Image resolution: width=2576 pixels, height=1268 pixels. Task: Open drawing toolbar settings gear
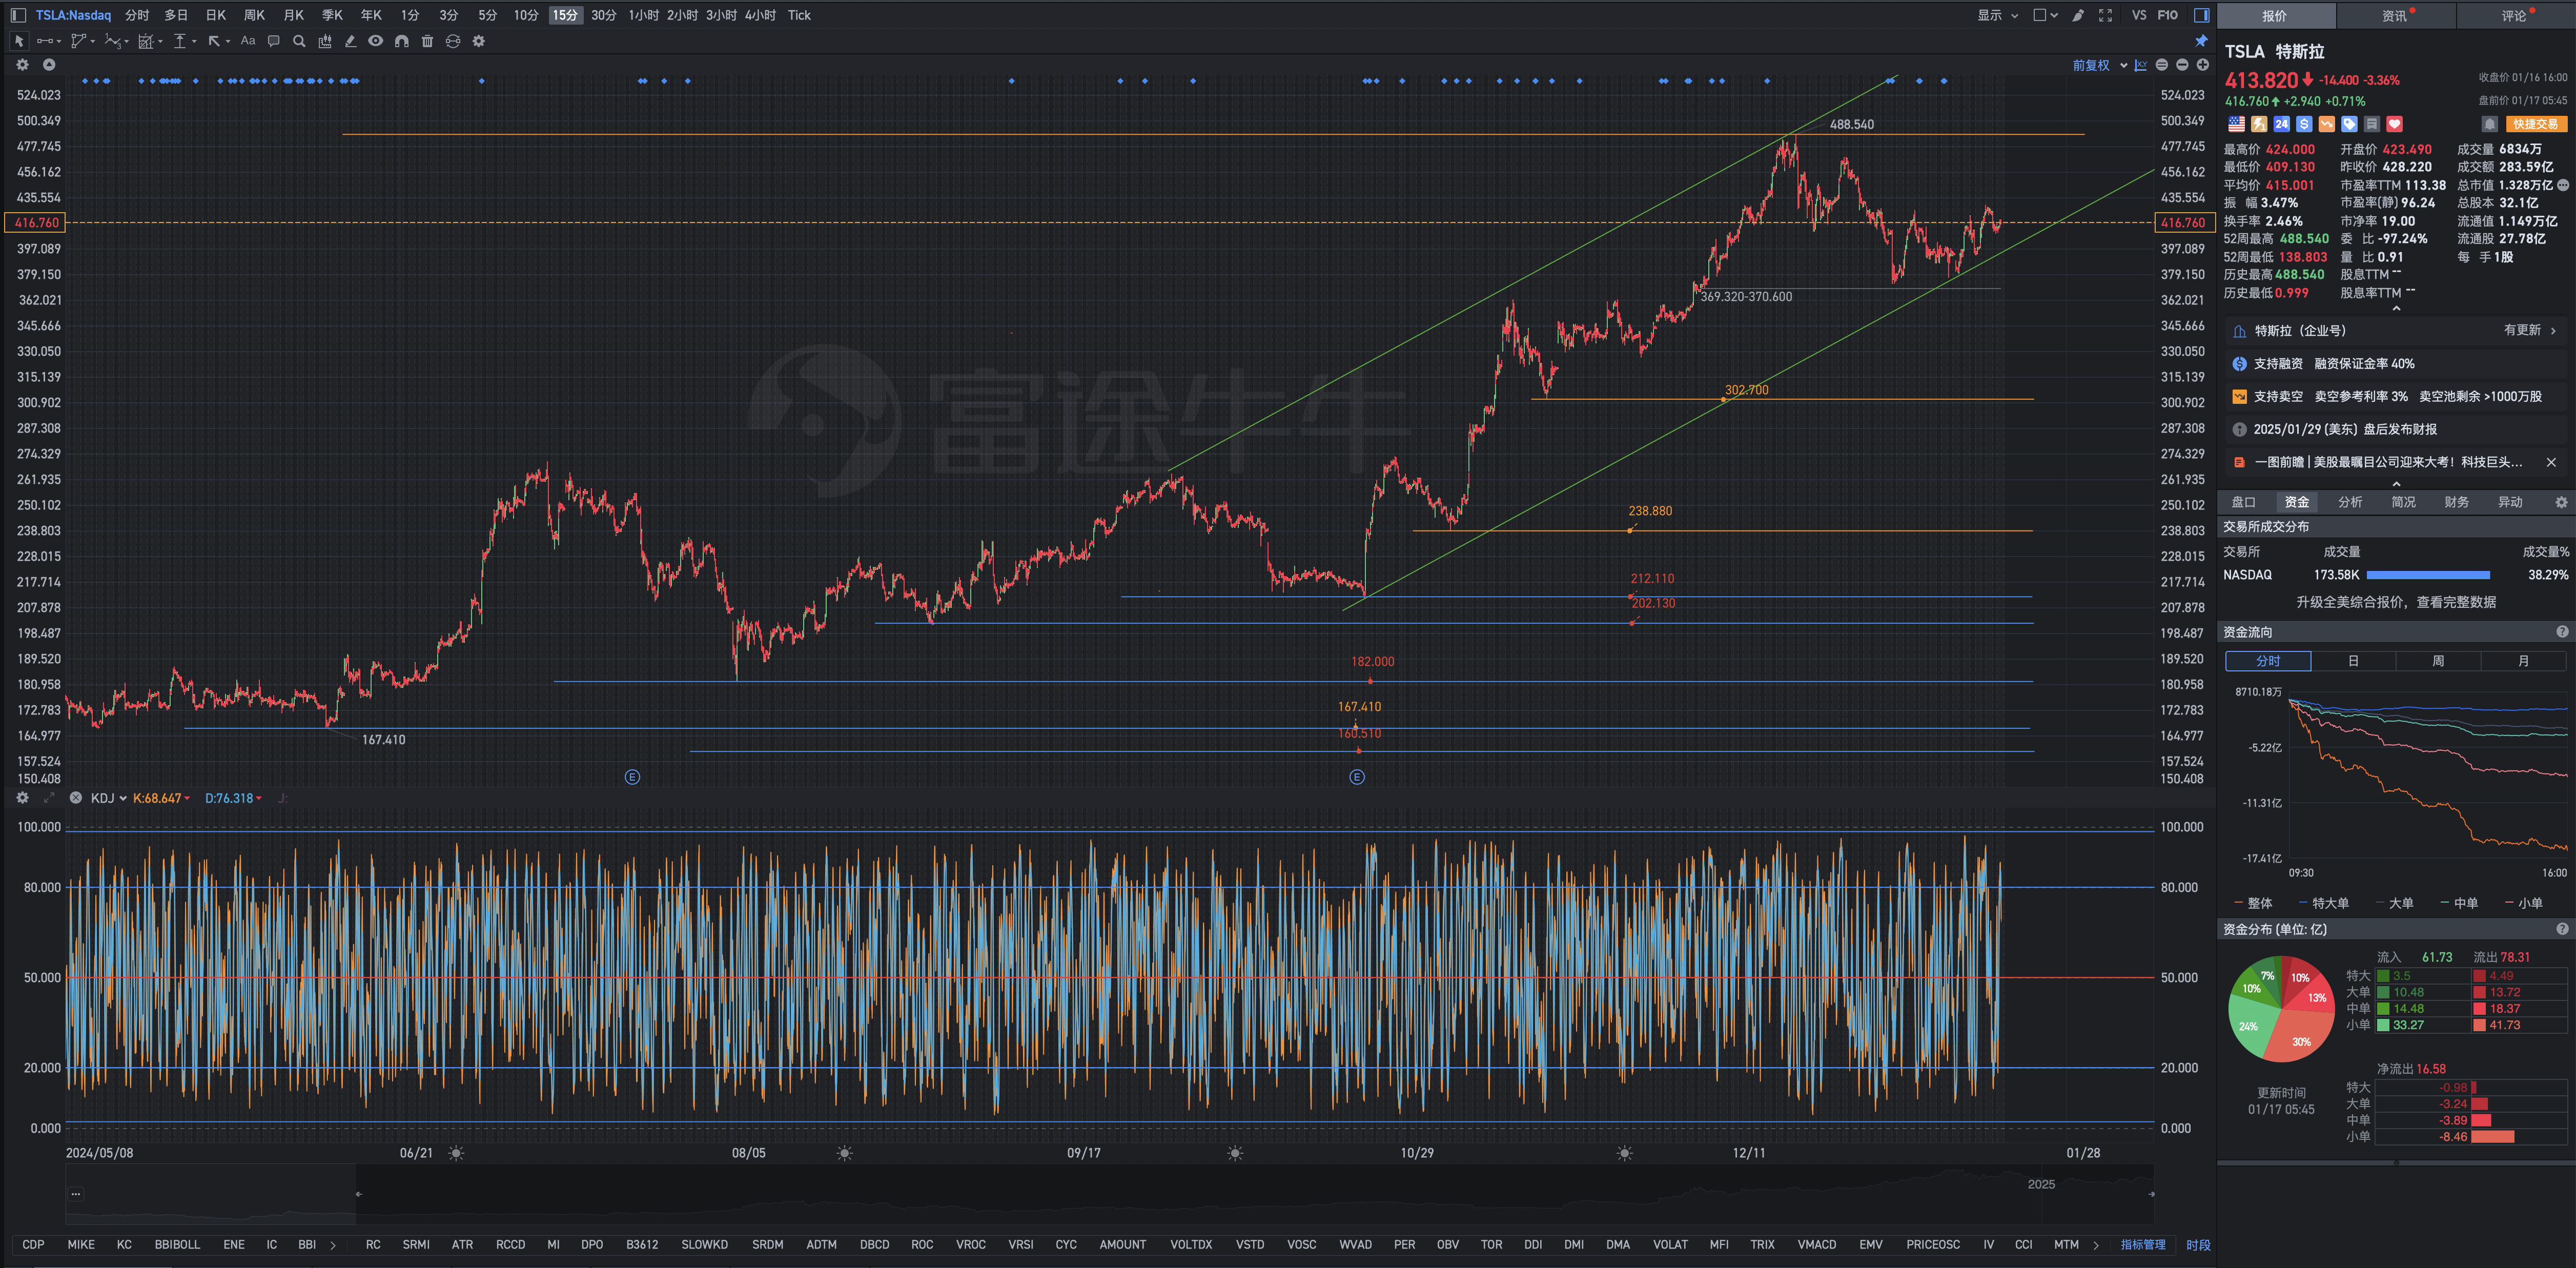pyautogui.click(x=479, y=41)
